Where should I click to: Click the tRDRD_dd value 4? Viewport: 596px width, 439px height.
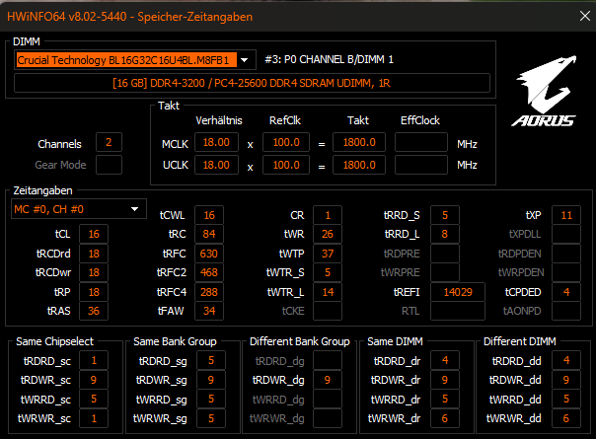click(566, 360)
